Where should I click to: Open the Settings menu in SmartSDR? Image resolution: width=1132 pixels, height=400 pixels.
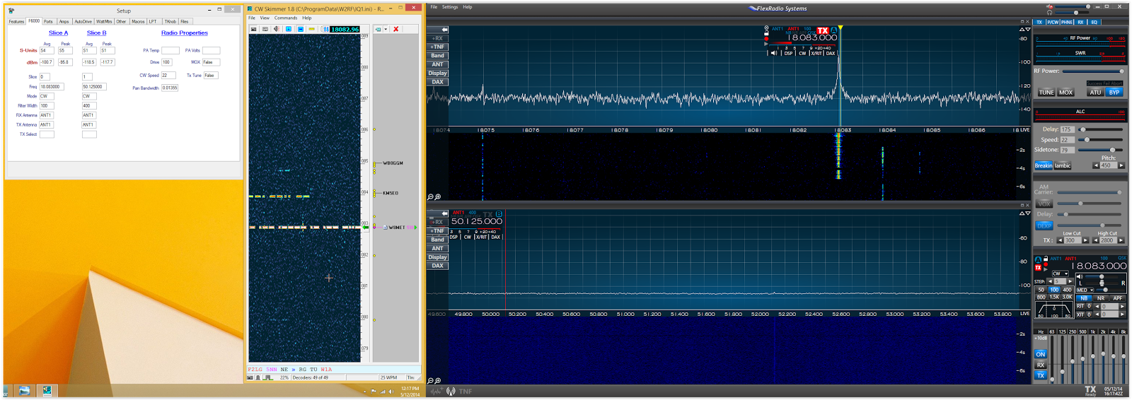[450, 7]
